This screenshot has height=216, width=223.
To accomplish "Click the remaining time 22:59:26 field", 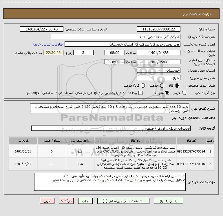I will (53, 52).
